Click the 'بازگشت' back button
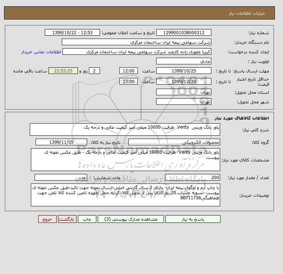The height and width of the screenshot is (274, 283). (67, 219)
